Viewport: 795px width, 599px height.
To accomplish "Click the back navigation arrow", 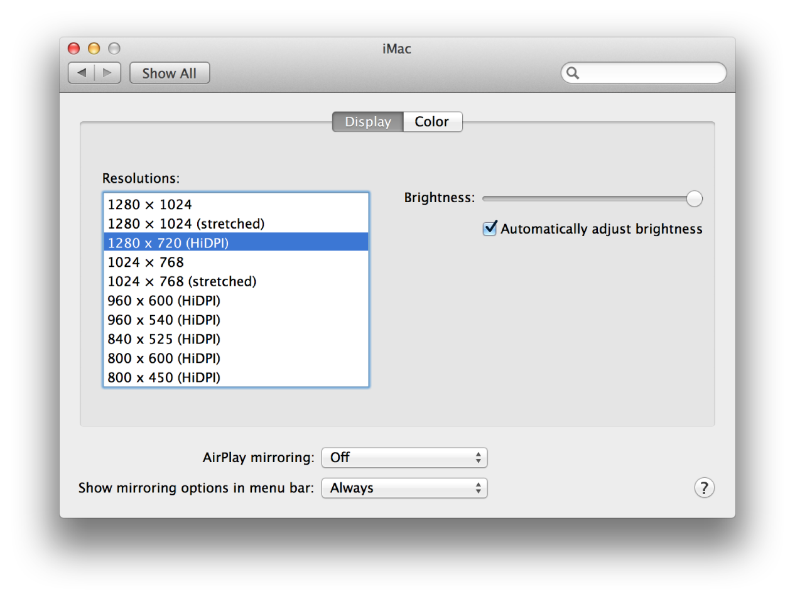I will [x=81, y=73].
